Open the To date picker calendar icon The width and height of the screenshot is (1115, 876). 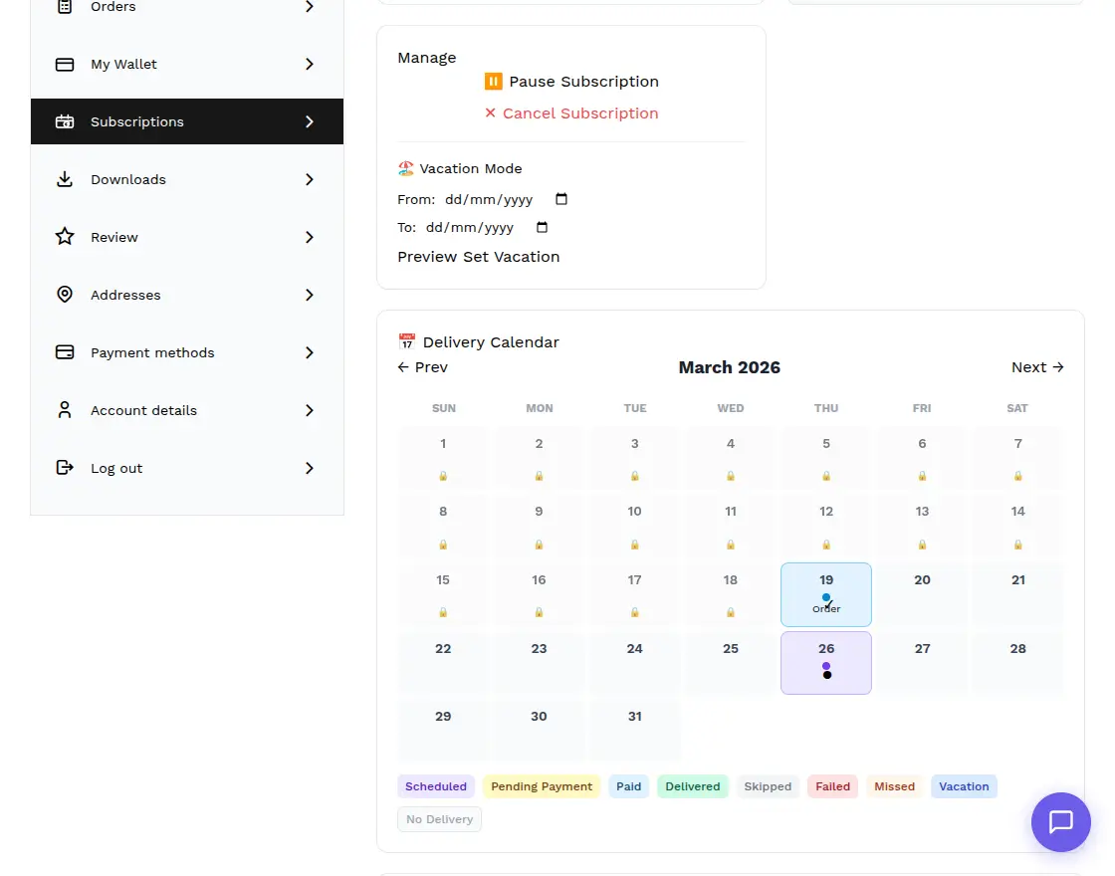(x=541, y=227)
